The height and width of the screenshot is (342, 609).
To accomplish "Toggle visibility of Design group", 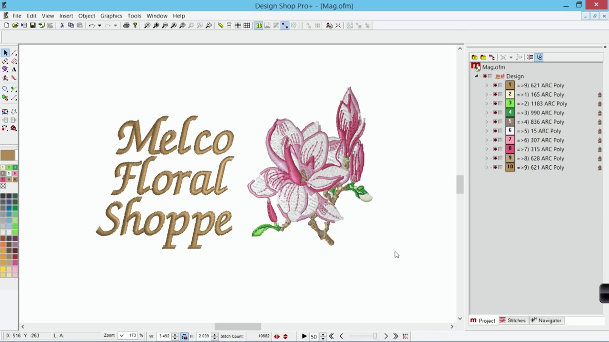I will [485, 76].
